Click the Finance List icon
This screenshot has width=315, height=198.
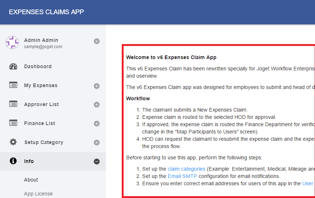(x=13, y=123)
